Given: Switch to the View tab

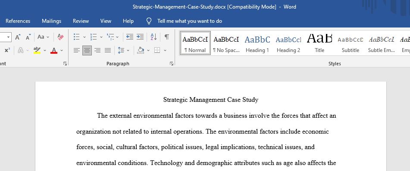Looking at the screenshot, I should point(106,21).
